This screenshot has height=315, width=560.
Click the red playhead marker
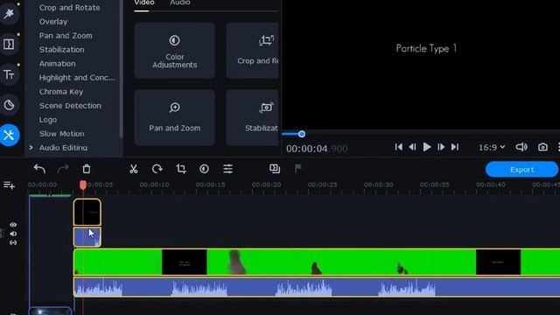tap(83, 185)
